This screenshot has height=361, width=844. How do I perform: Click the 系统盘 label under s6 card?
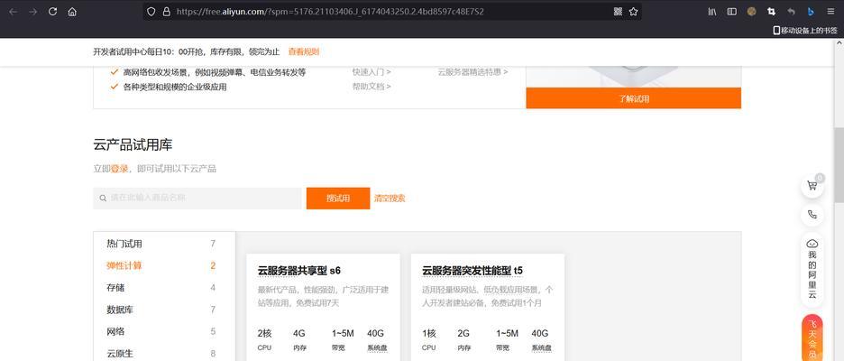coord(377,348)
